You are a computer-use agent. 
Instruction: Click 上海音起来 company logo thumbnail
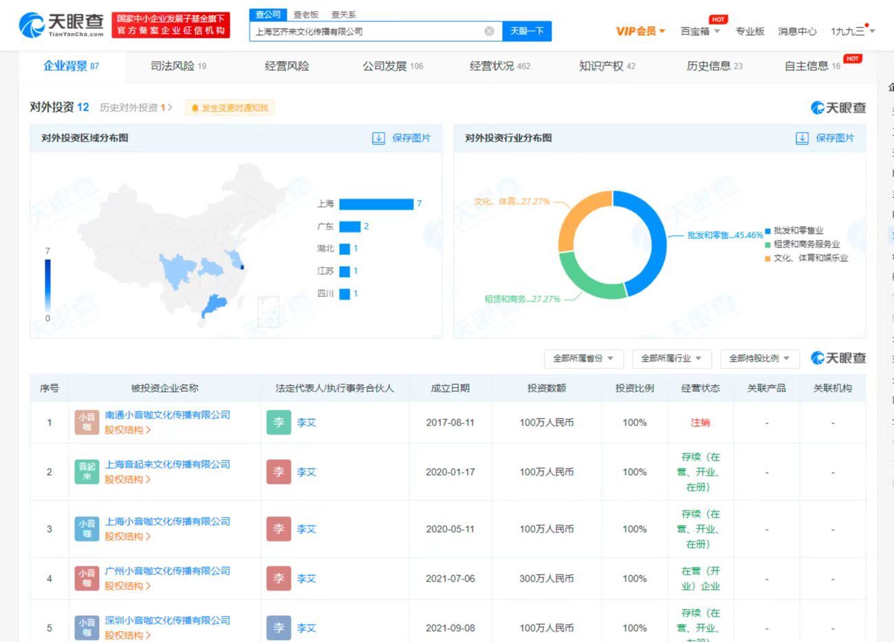point(87,472)
